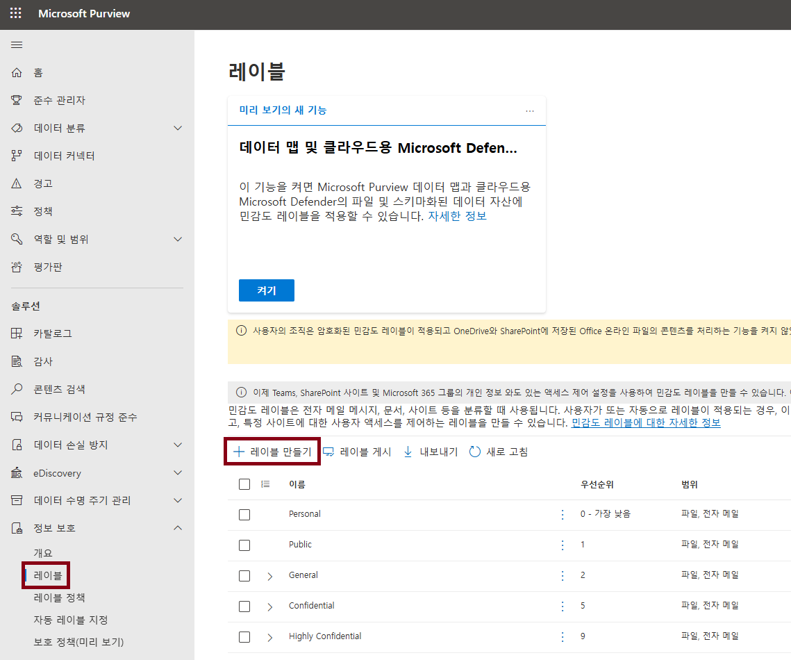The height and width of the screenshot is (660, 791).
Task: Click the blue 켜기 button
Action: pyautogui.click(x=267, y=290)
